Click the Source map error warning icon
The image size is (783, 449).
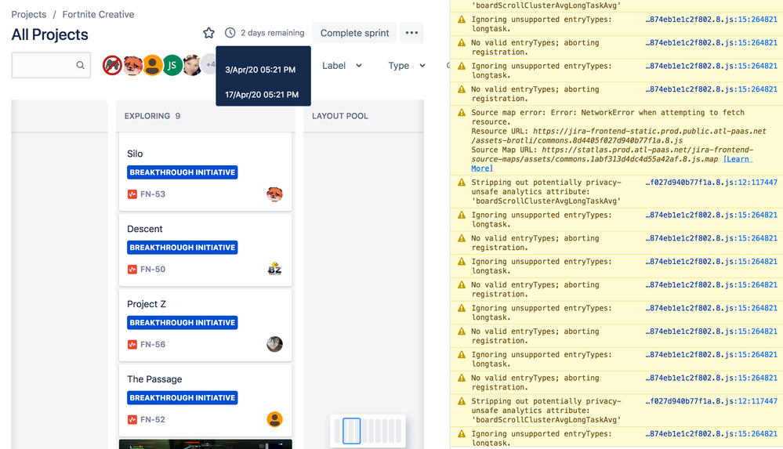[x=462, y=113]
